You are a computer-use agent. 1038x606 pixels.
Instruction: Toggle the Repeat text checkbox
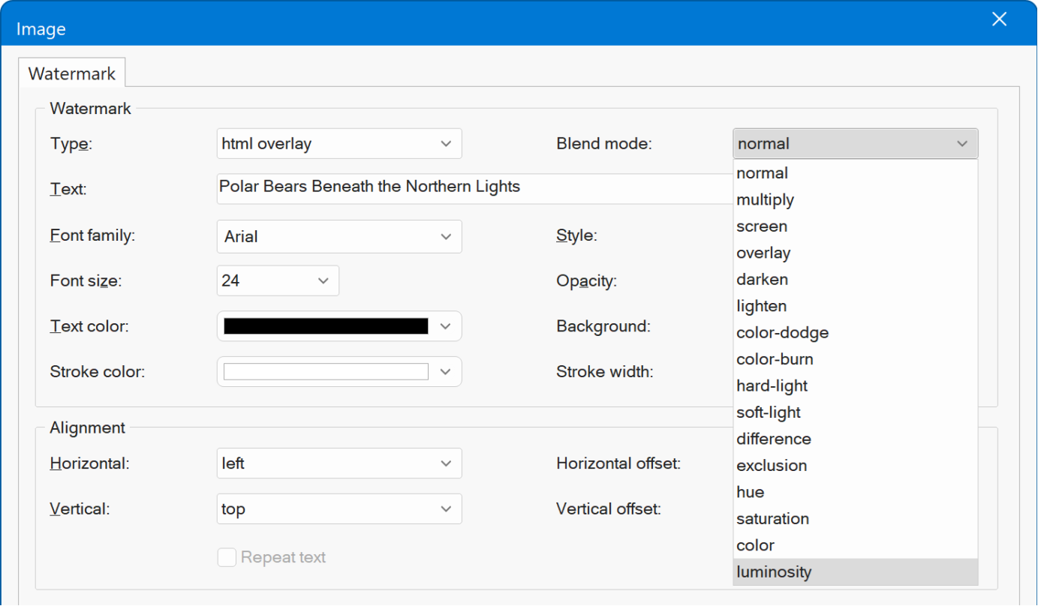227,557
